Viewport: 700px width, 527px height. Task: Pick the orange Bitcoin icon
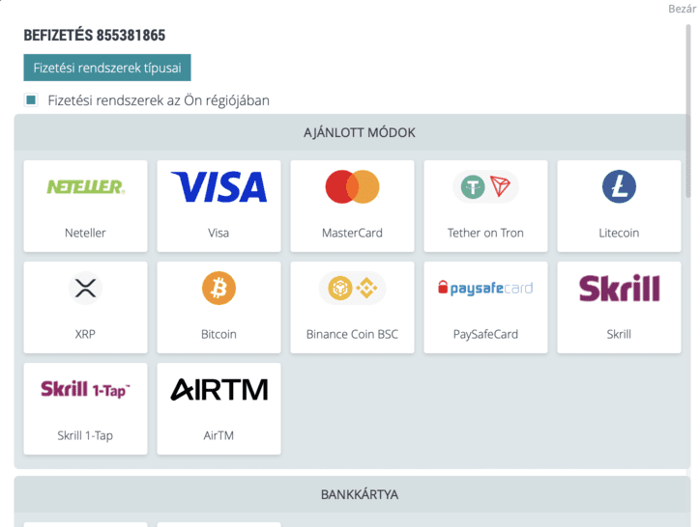(x=219, y=288)
